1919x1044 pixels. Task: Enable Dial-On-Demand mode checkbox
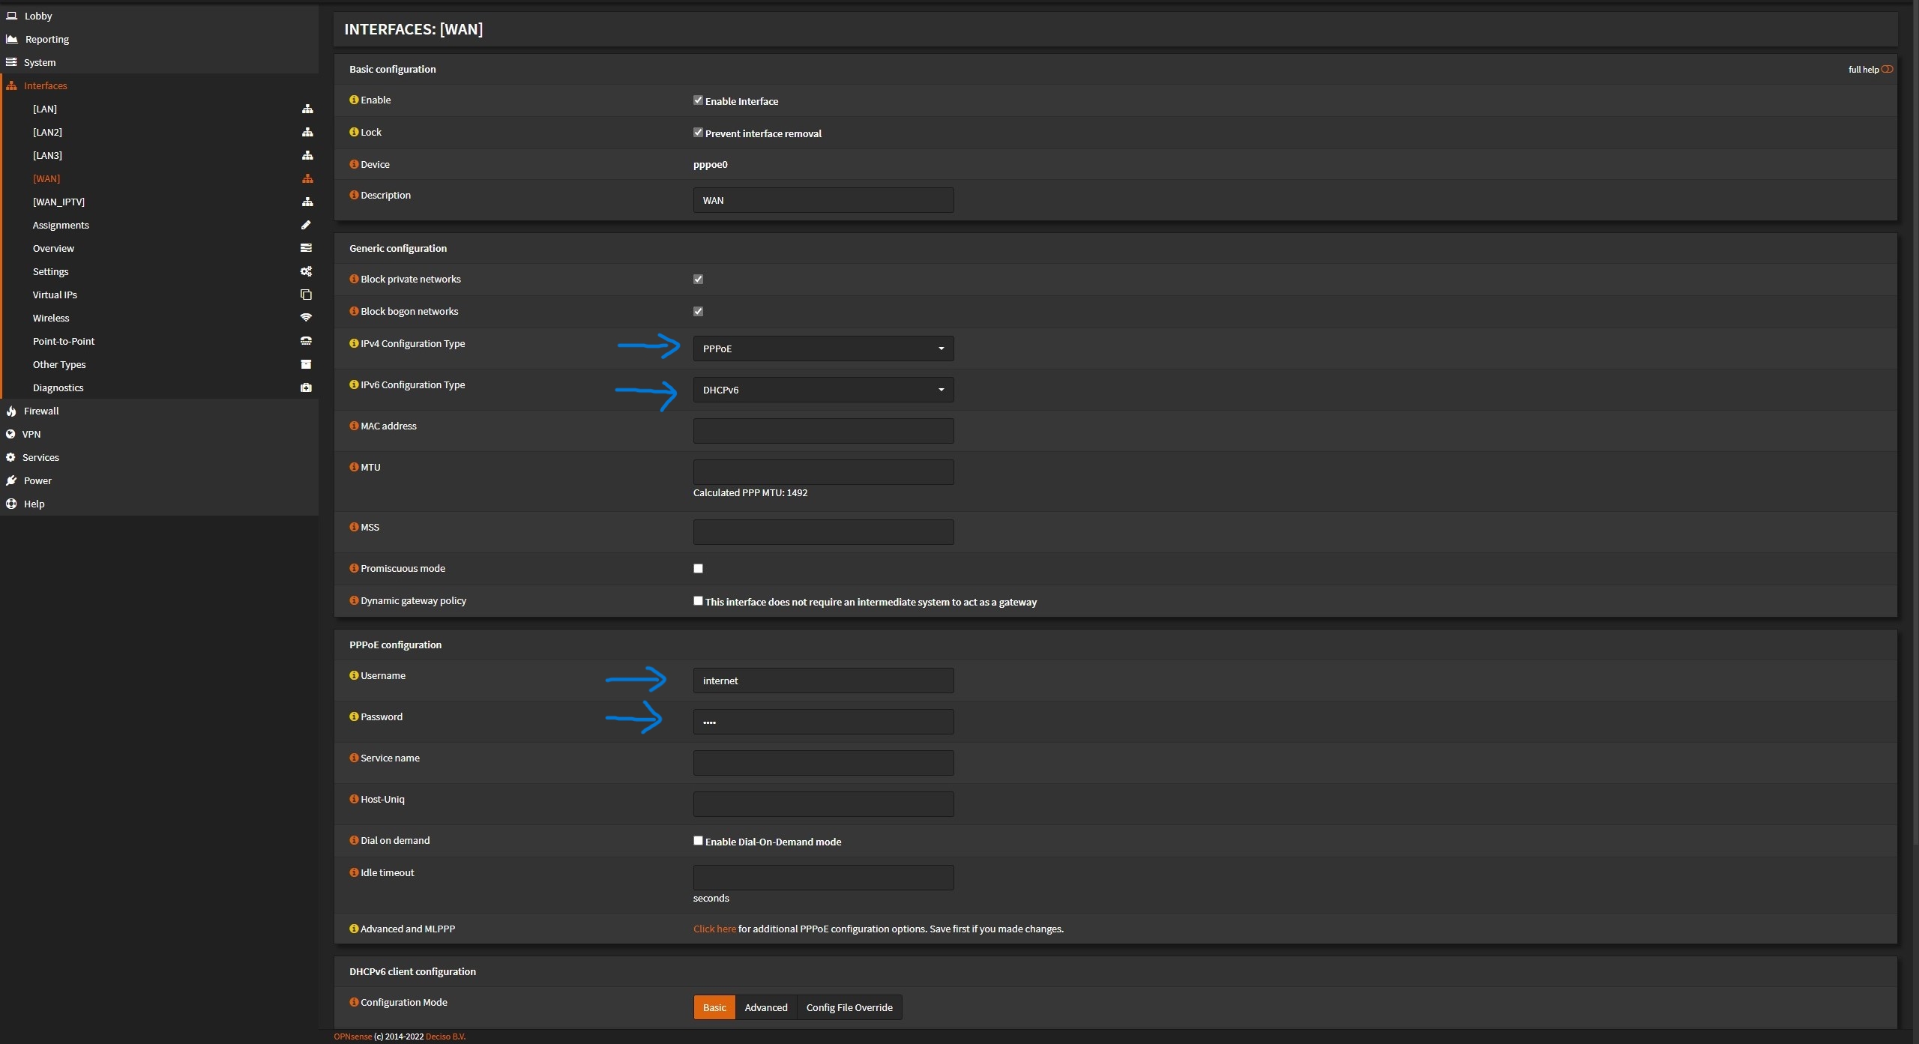pyautogui.click(x=698, y=840)
